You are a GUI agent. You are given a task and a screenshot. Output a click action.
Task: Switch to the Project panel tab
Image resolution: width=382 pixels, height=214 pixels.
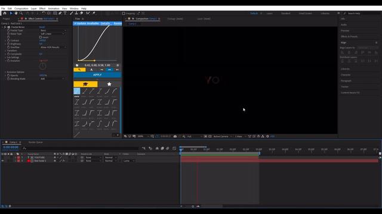tap(7, 18)
